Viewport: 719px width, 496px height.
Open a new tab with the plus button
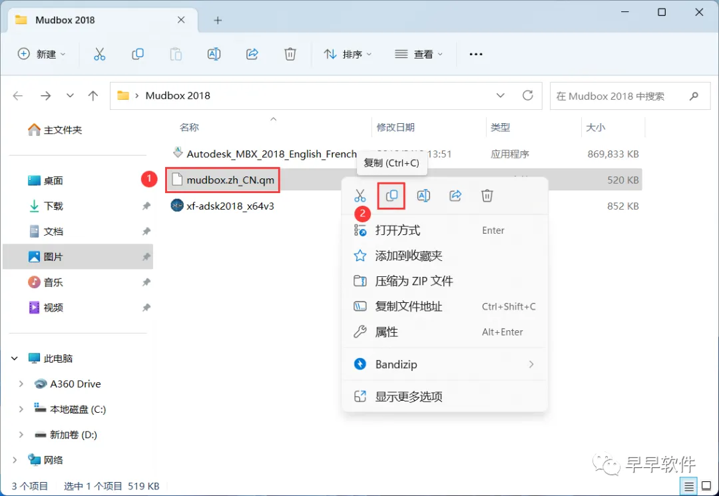[x=218, y=20]
